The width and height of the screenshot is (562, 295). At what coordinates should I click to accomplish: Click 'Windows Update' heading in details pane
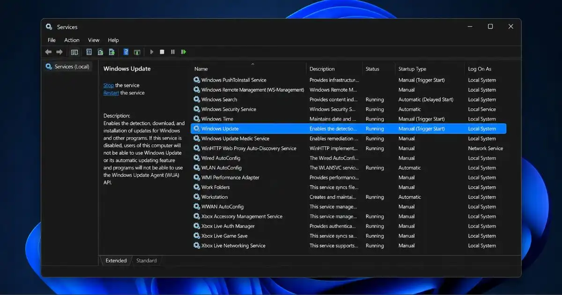(127, 69)
